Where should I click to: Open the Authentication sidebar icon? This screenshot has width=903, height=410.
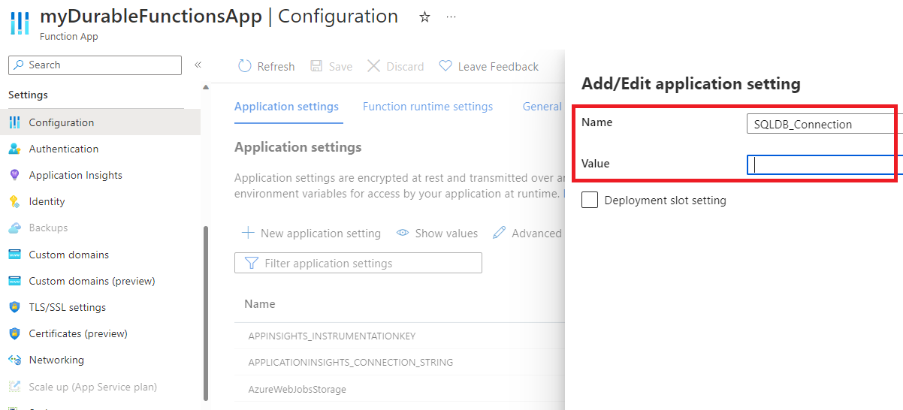tap(14, 149)
